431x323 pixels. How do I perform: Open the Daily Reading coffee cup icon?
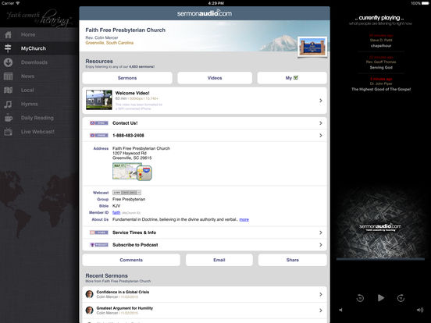9,118
